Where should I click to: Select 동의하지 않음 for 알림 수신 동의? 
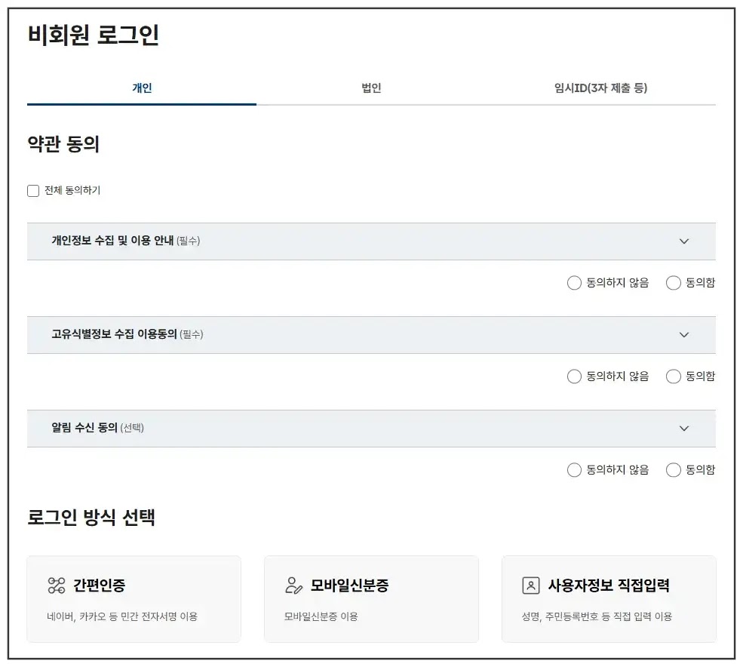tap(574, 470)
